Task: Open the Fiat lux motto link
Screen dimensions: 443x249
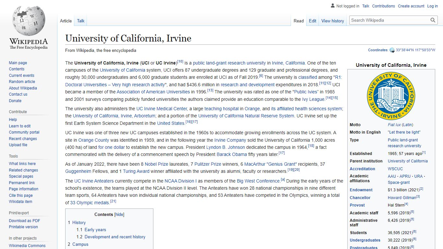Action: (x=394, y=124)
